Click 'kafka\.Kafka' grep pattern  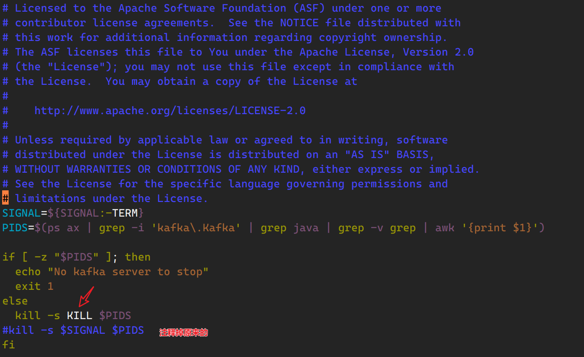[x=196, y=228]
